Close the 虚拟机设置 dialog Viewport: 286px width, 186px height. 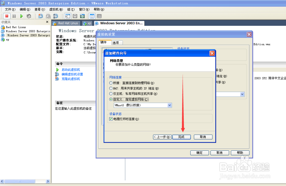249,34
